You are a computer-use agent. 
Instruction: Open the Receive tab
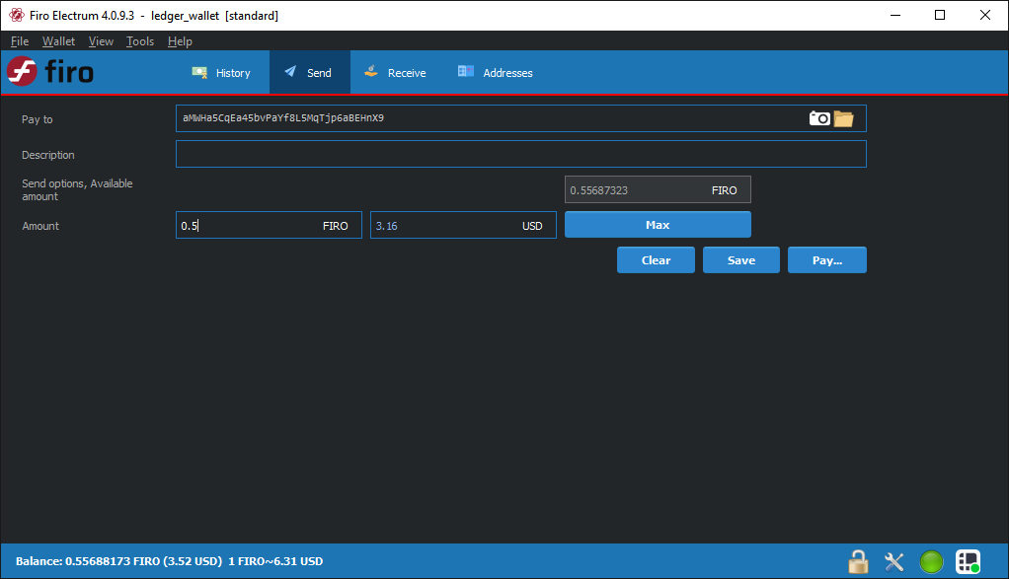(395, 73)
